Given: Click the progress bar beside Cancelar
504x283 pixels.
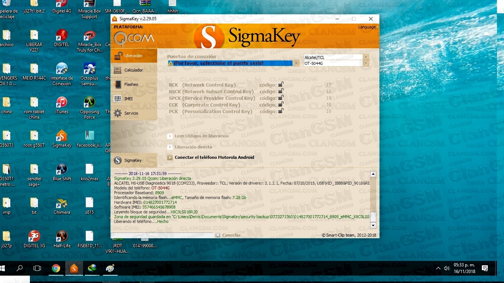Looking at the screenshot, I should (162, 235).
